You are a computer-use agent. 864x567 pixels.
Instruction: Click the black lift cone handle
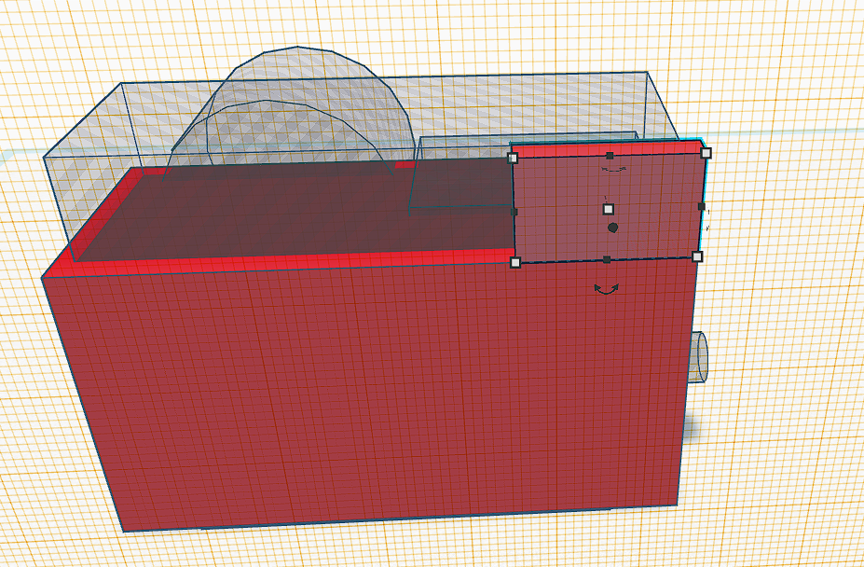[612, 228]
